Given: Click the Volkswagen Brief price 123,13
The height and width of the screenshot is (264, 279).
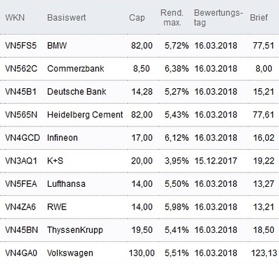Looking at the screenshot, I should pos(264,253).
